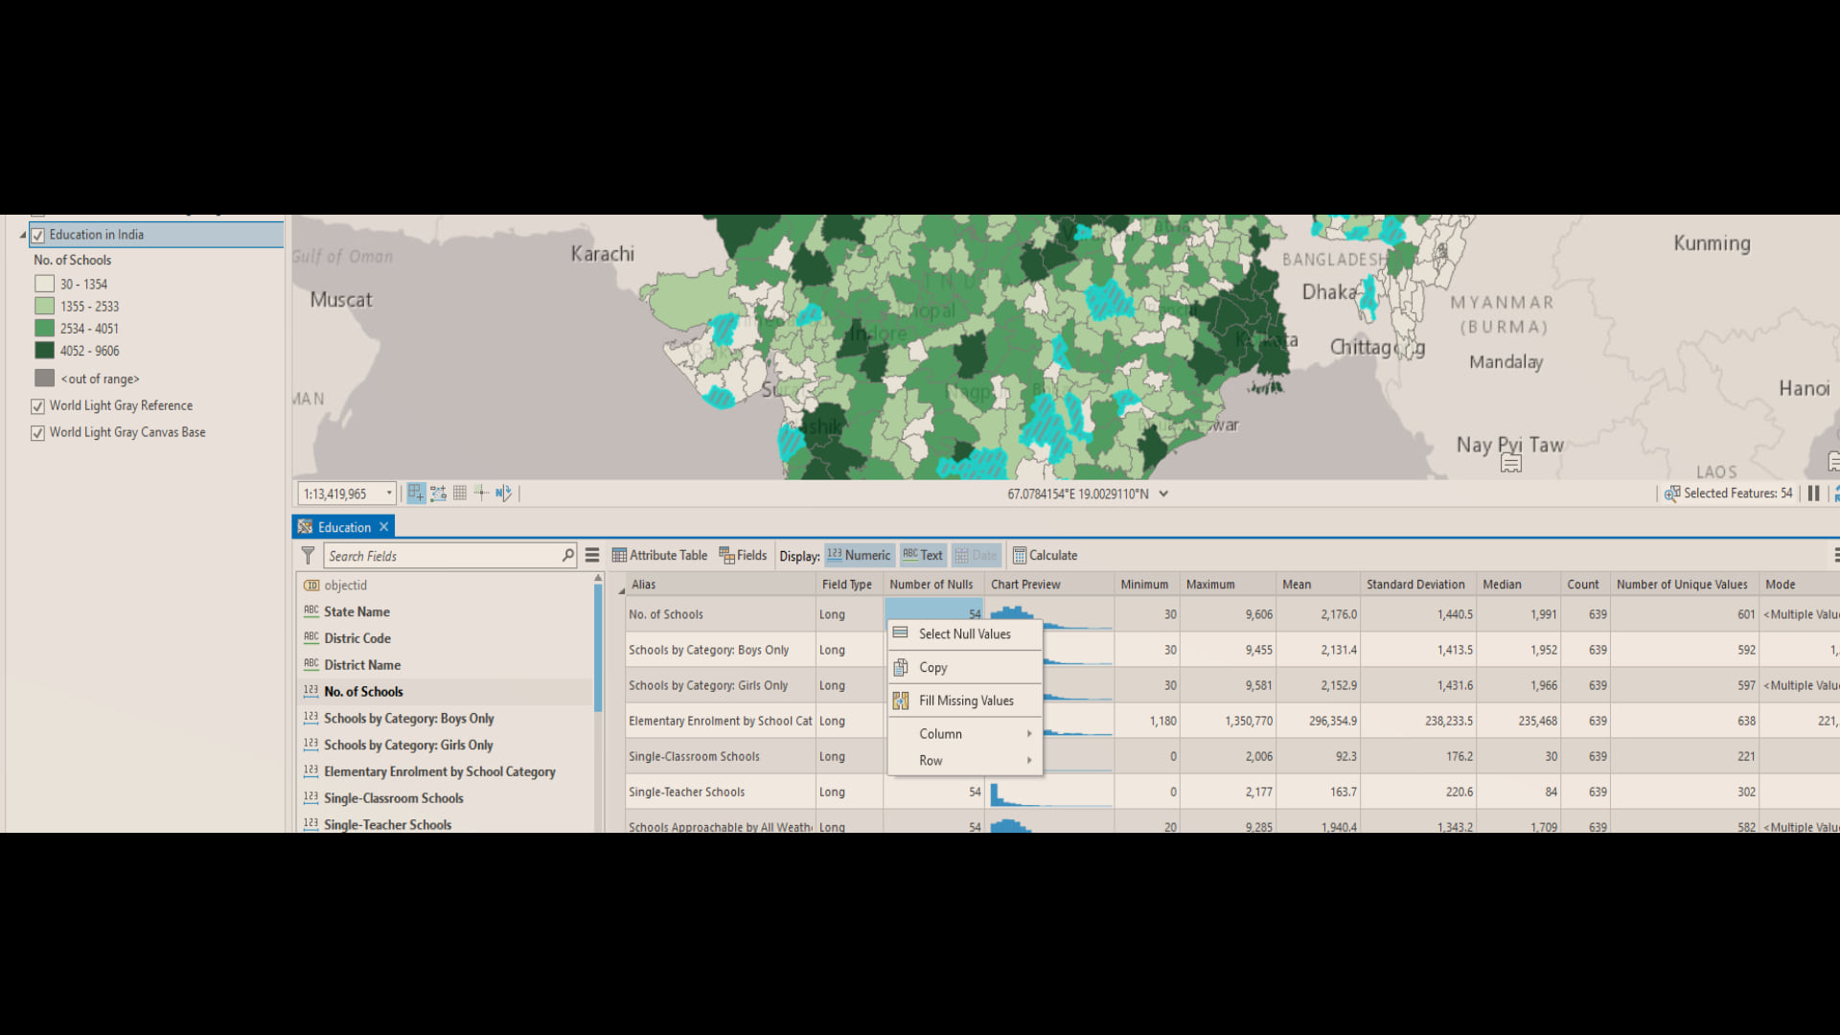Screen dimensions: 1840x1035
Task: Select Fill Missing Values from context menu
Action: pos(965,701)
